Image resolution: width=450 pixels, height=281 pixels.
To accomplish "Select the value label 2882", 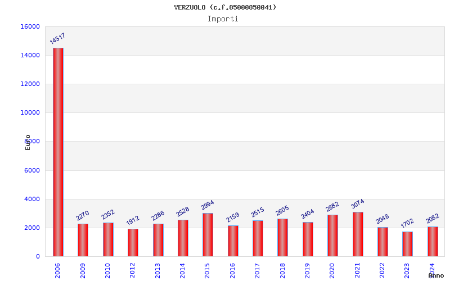I will pyautogui.click(x=332, y=207).
